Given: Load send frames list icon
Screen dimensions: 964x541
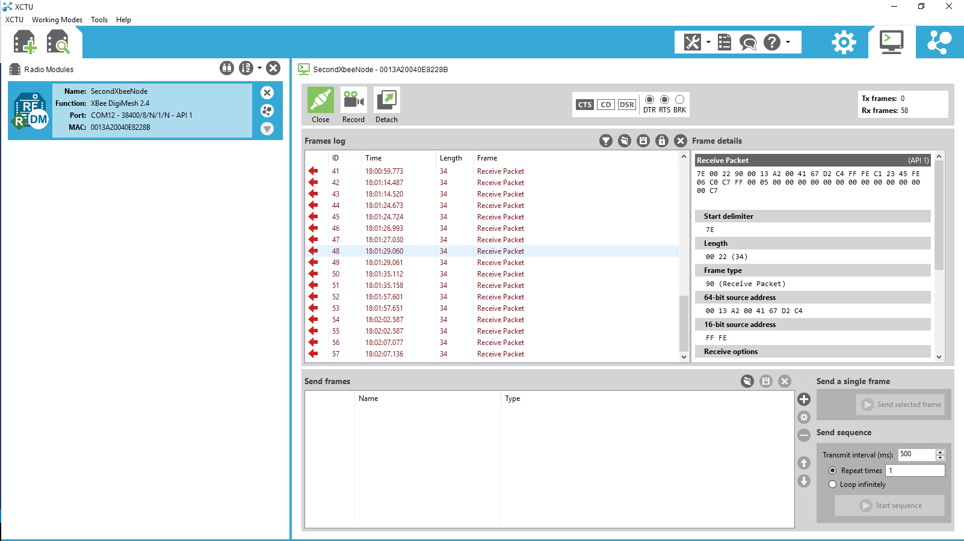Looking at the screenshot, I should pos(747,381).
